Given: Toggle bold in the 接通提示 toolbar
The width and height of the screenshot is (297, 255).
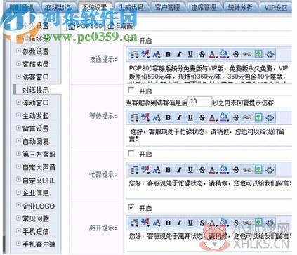Looking at the screenshot, I should coord(168,54).
